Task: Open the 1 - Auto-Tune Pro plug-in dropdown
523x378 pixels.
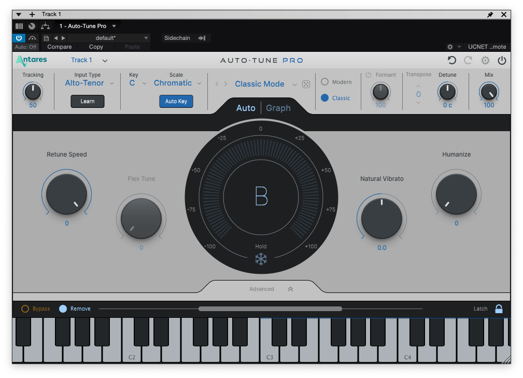Action: click(114, 26)
